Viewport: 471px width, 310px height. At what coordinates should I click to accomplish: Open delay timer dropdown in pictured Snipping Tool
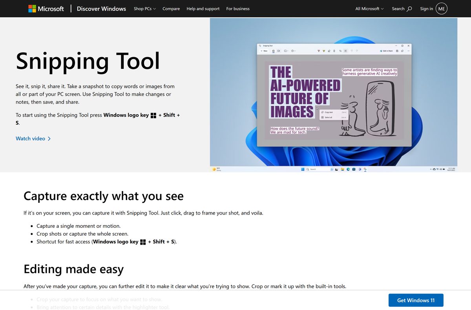tap(293, 51)
